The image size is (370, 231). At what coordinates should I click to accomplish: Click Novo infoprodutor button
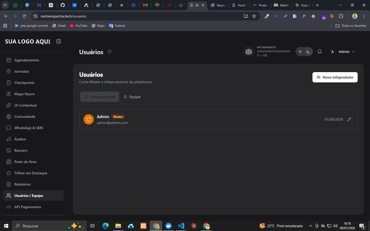point(335,77)
